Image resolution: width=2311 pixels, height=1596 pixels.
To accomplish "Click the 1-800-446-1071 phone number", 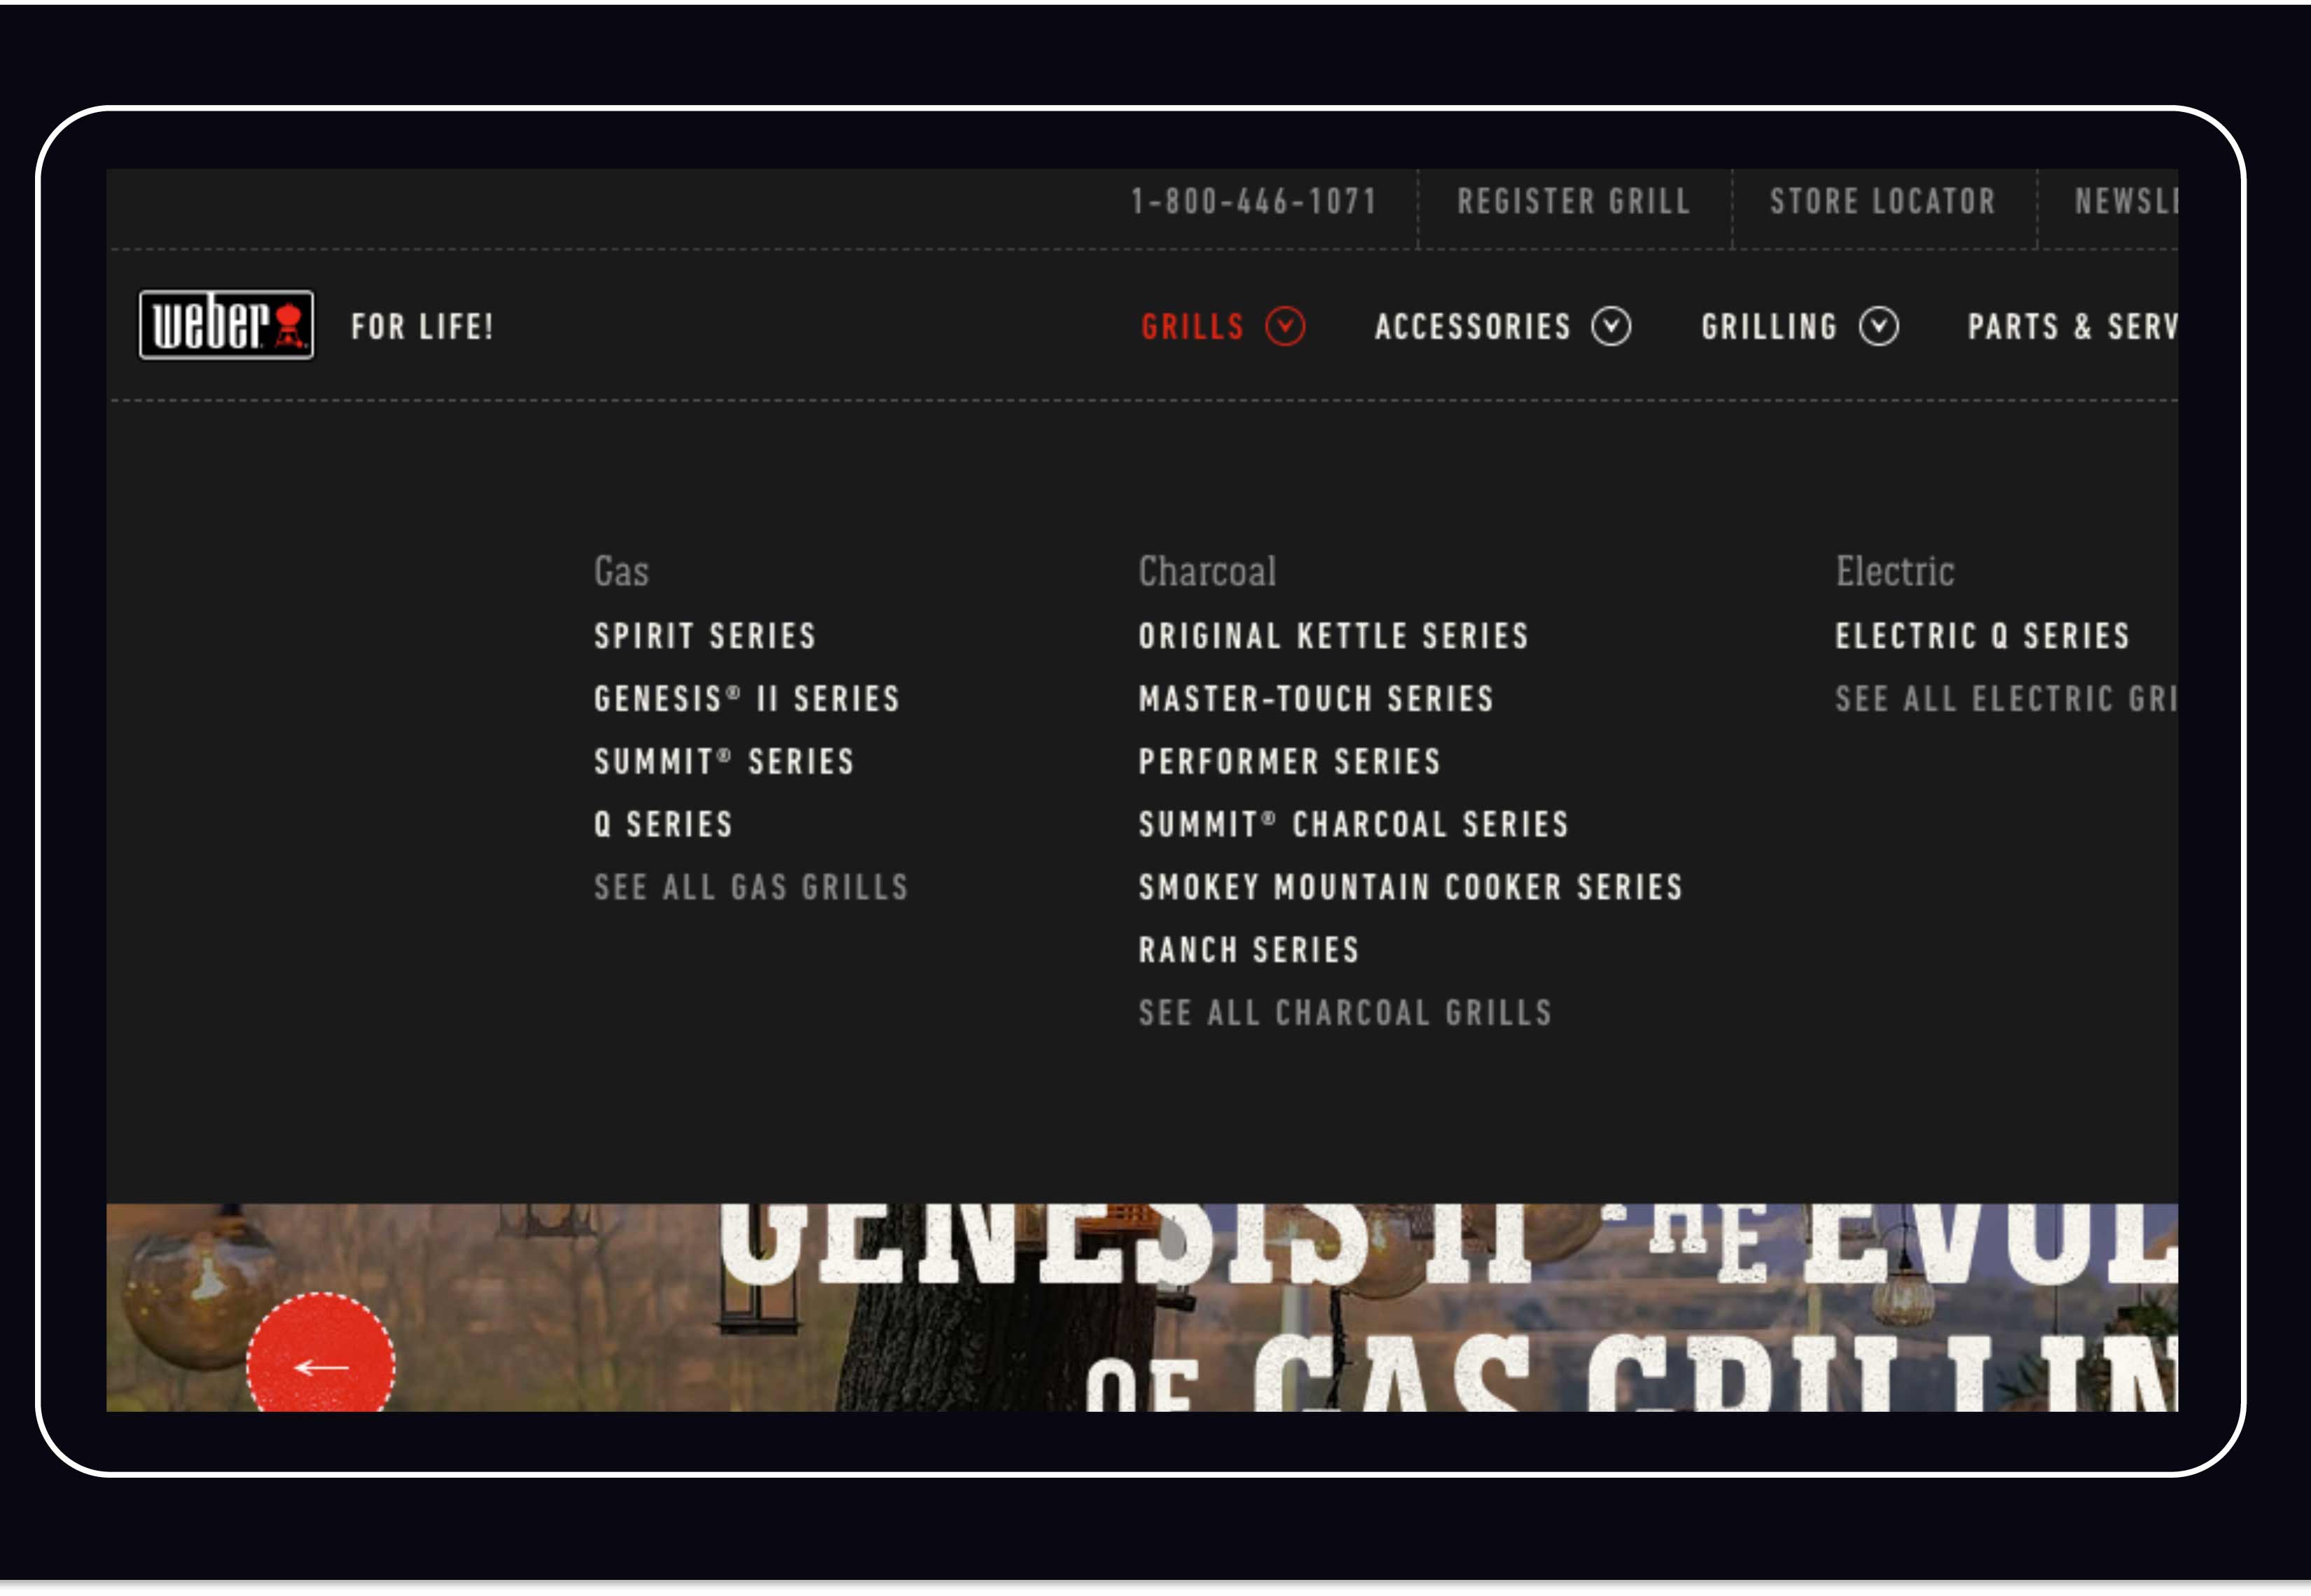I will click(x=1254, y=202).
